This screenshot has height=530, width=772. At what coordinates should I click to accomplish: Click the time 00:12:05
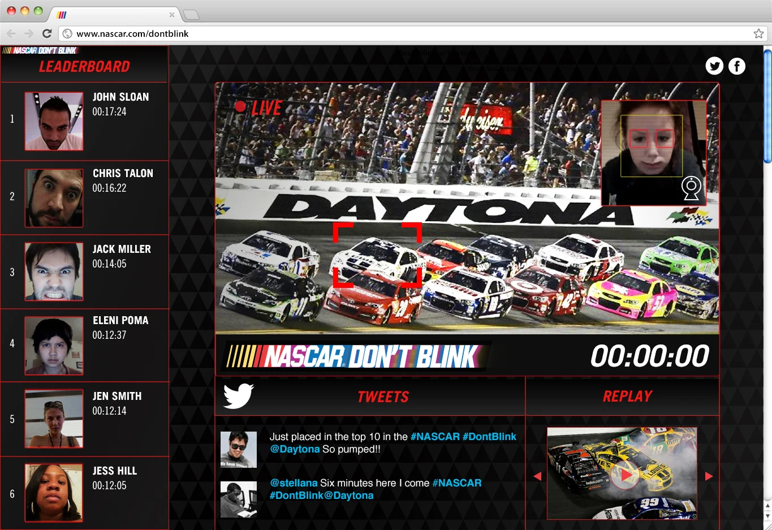coord(109,486)
